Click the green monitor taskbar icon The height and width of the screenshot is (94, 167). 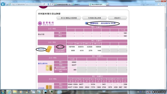click(52, 92)
